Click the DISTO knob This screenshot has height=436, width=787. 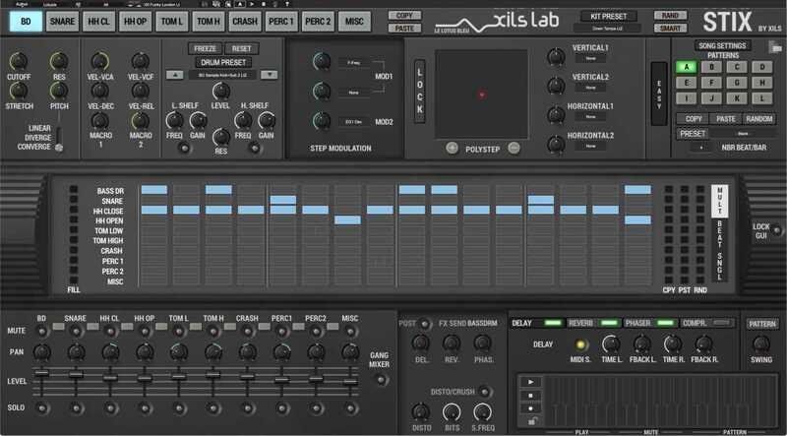tap(422, 412)
